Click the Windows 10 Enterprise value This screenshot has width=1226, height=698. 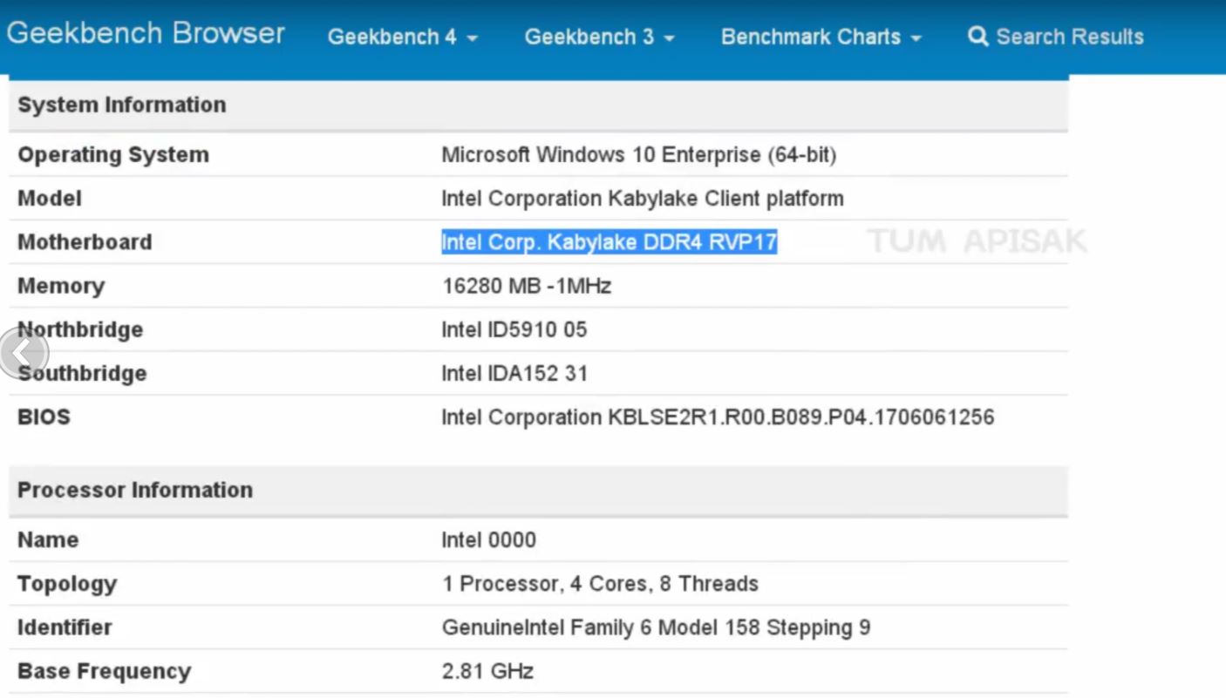point(638,155)
